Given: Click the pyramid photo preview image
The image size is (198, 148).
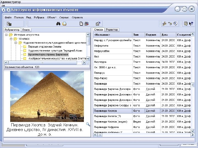Looking at the screenshot, I should tap(47, 96).
